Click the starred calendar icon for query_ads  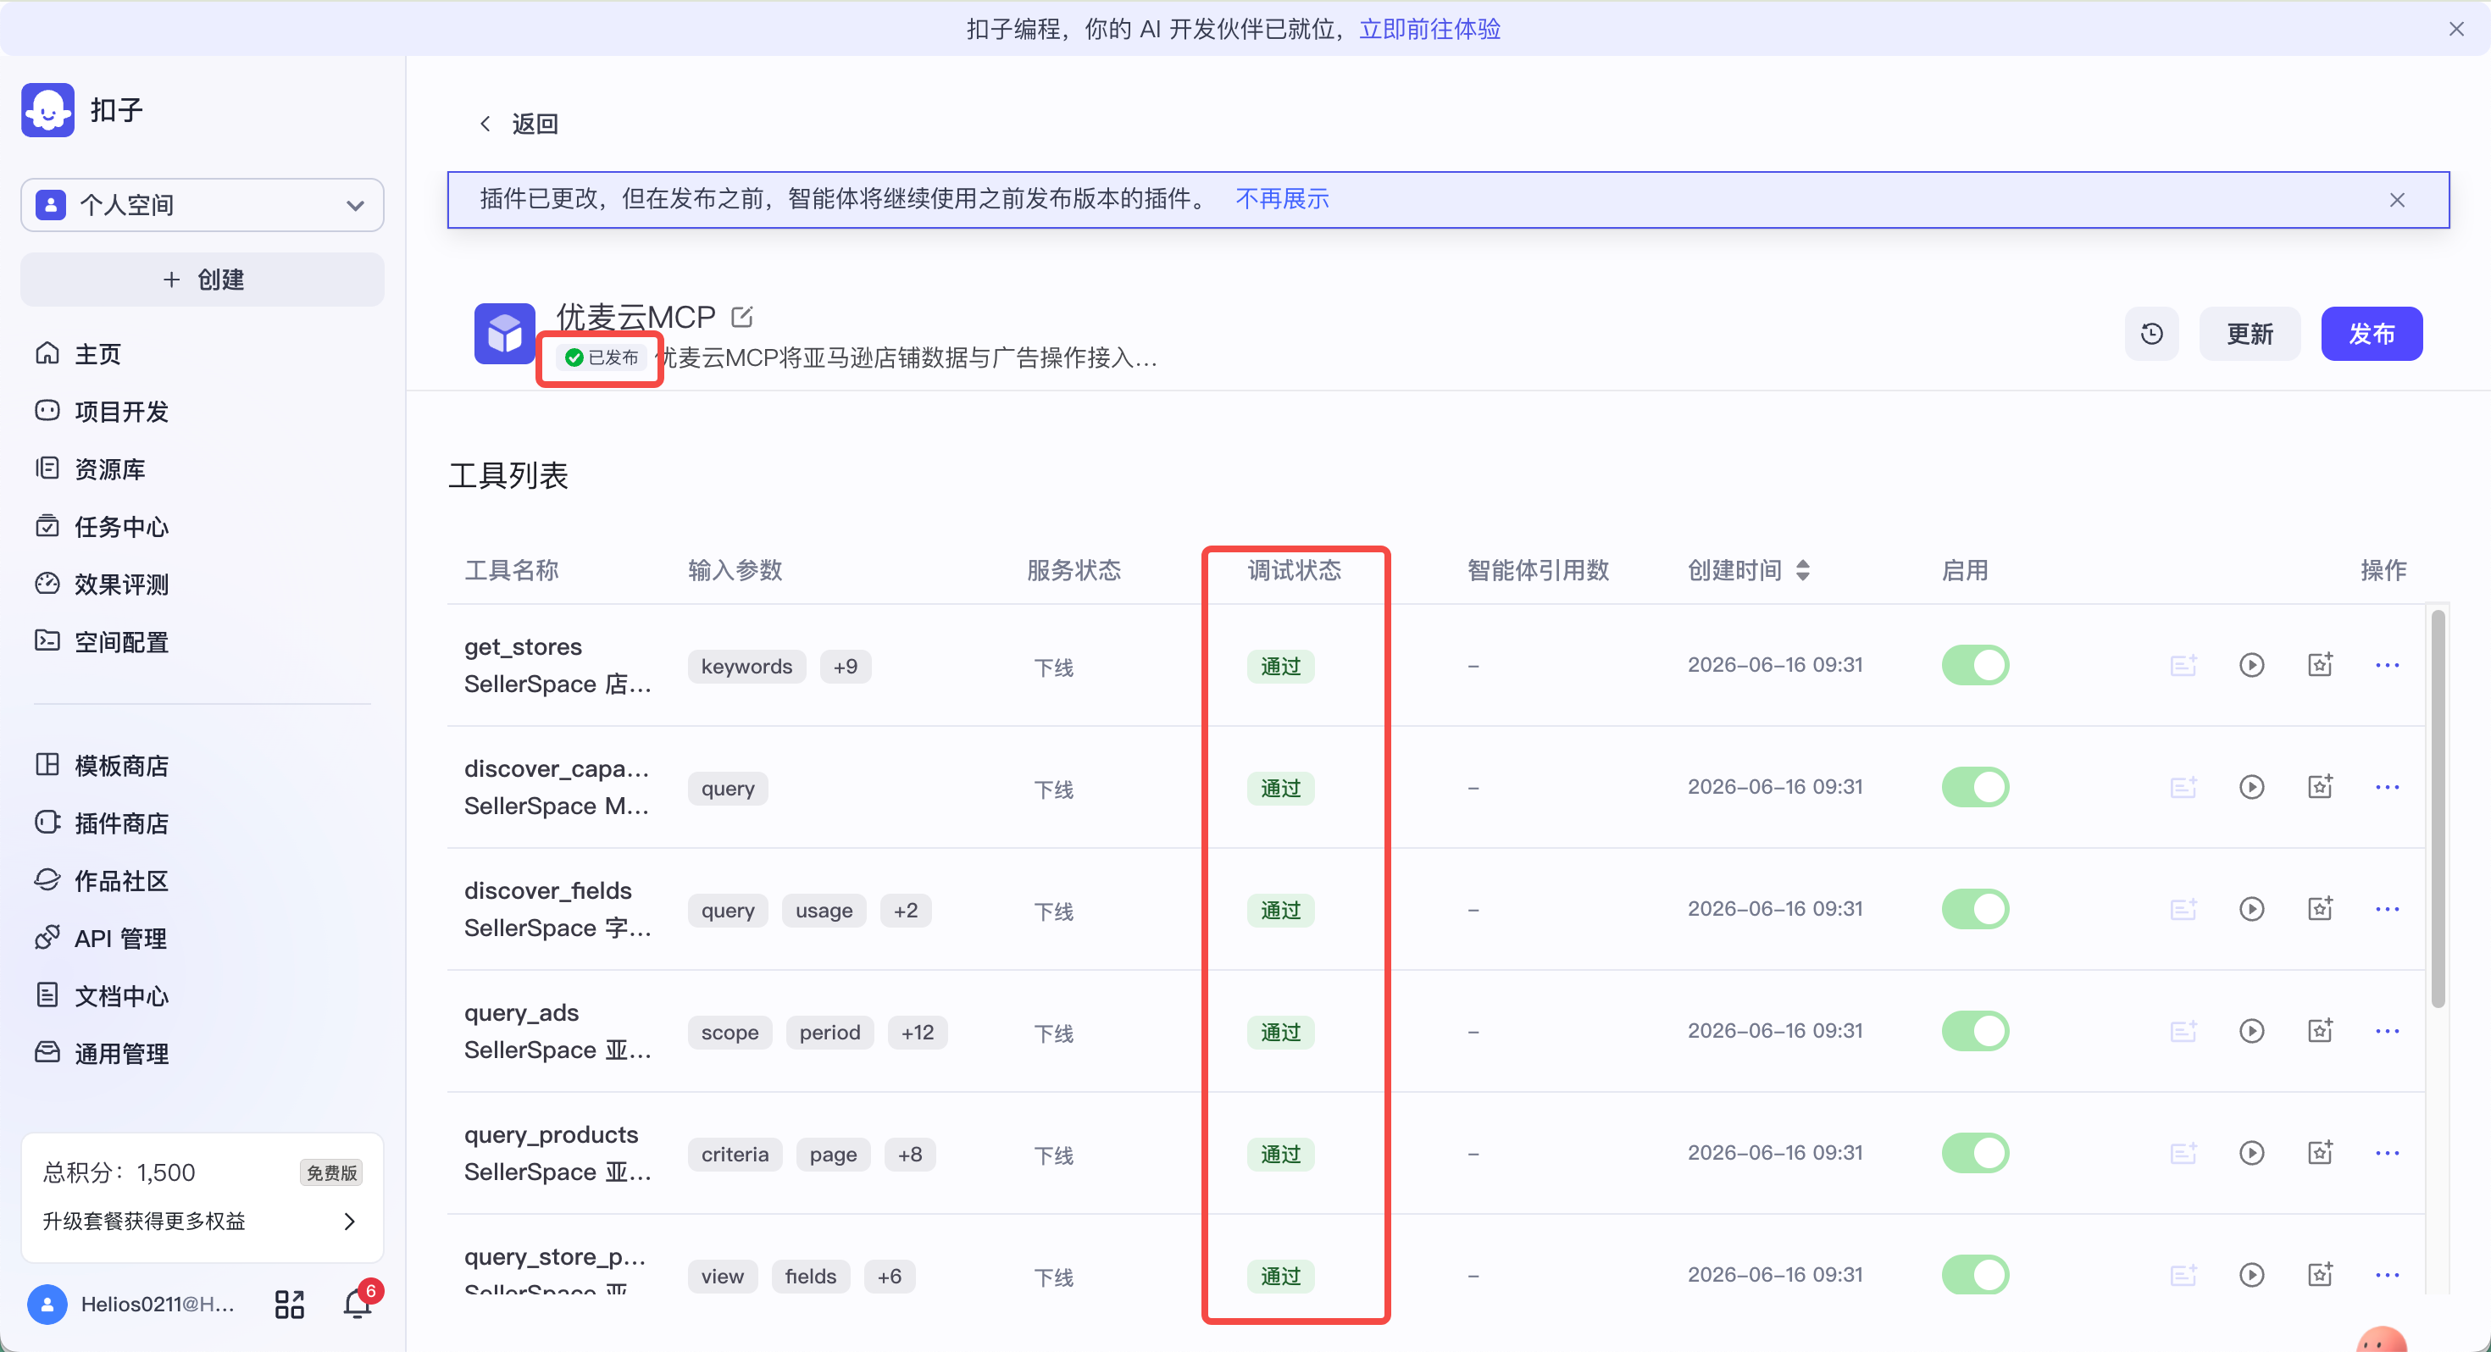(x=2320, y=1030)
